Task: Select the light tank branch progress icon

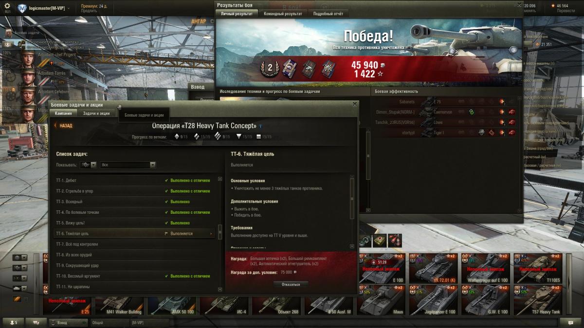Action: tap(177, 137)
